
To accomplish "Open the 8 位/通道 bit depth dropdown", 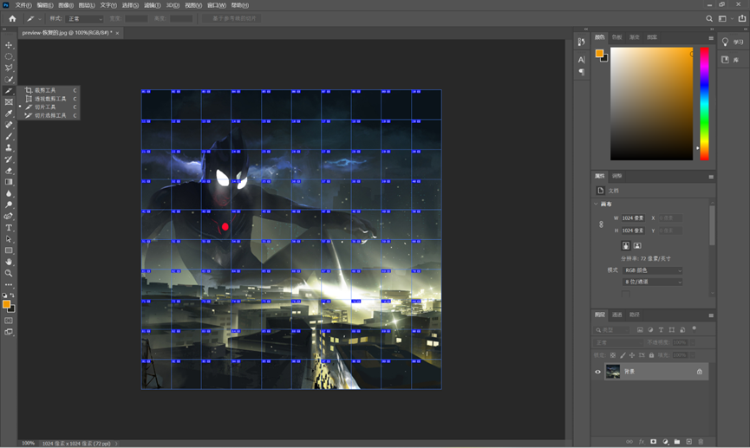I will click(x=652, y=282).
